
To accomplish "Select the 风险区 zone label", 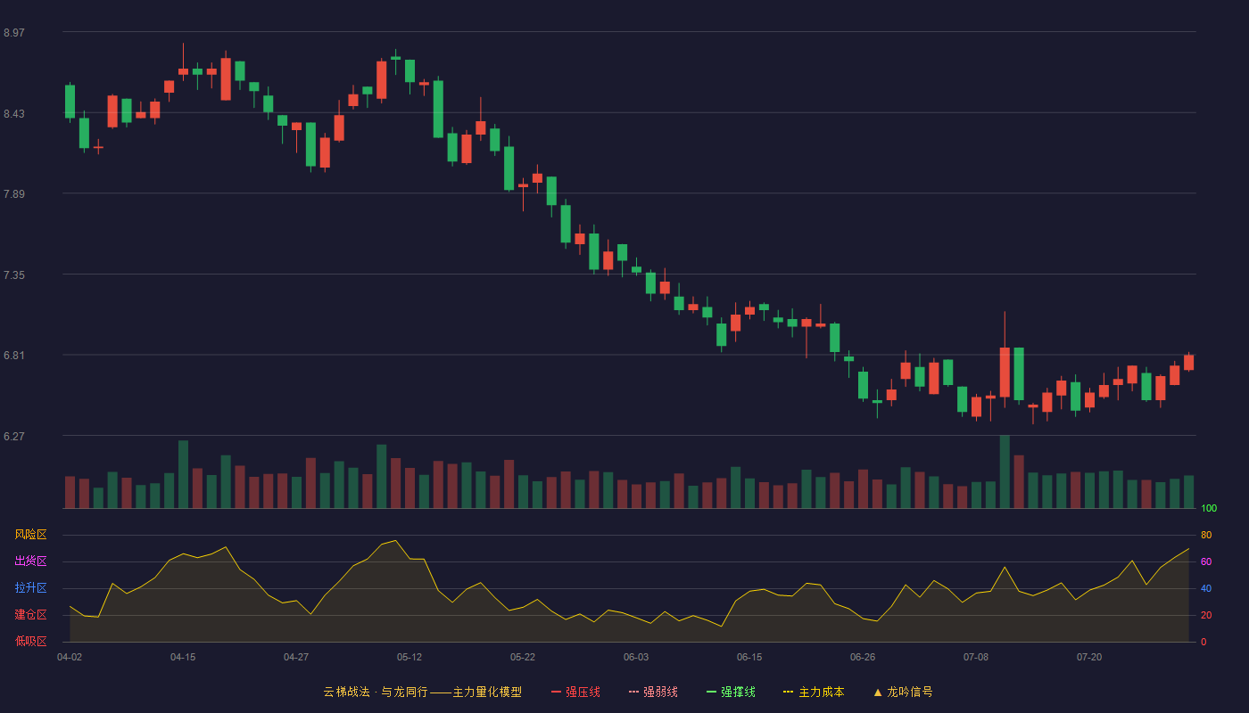I will click(30, 535).
